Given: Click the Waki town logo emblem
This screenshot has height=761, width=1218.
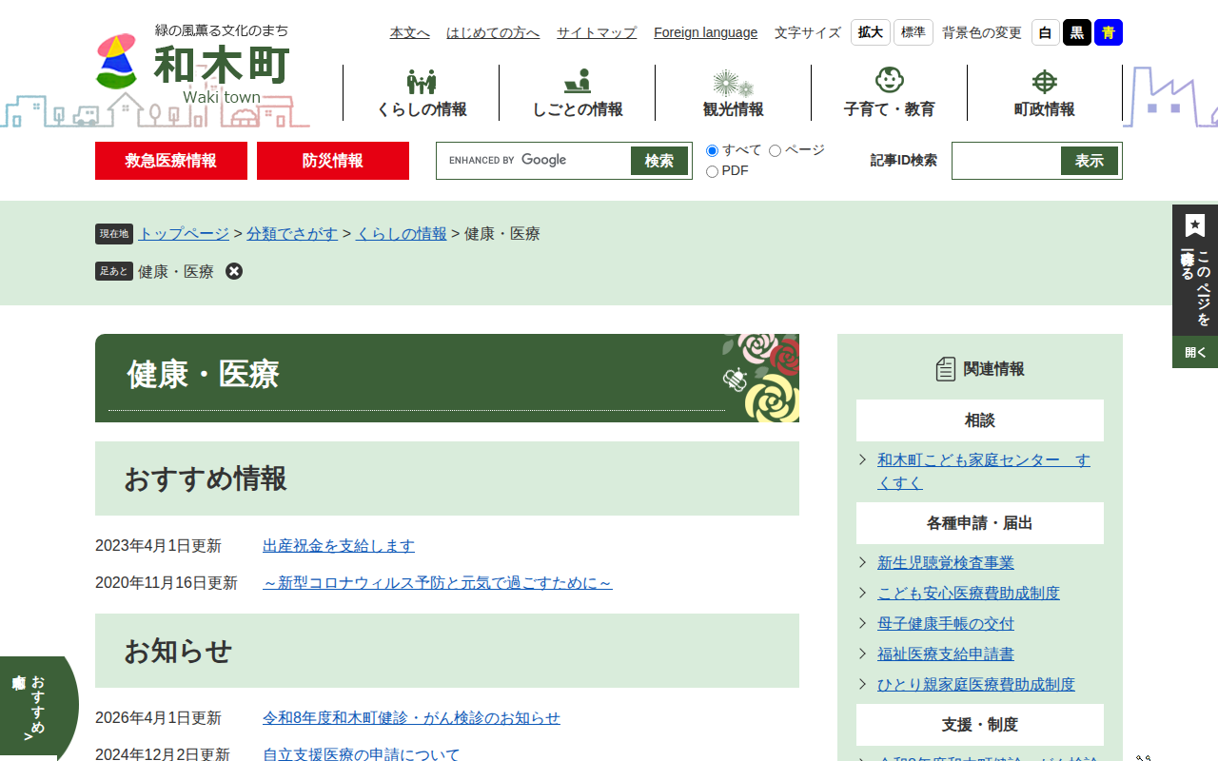Looking at the screenshot, I should (x=117, y=62).
